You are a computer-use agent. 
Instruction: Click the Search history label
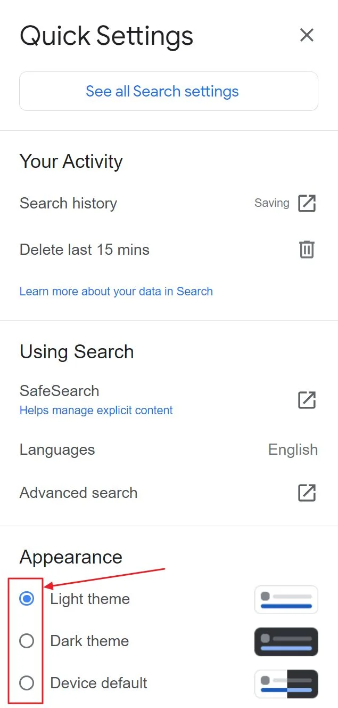(68, 203)
